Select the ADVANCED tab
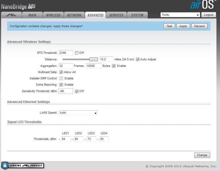Image resolution: width=220 pixels, height=171 pixels. (x=95, y=15)
